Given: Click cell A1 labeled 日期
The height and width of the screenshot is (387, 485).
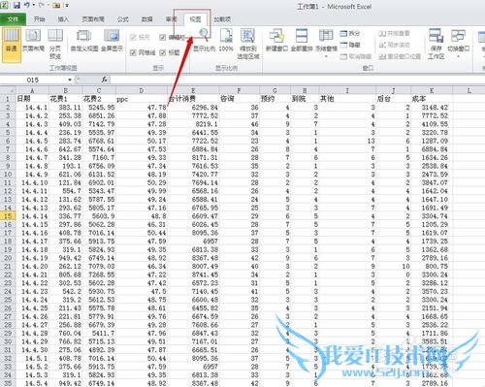Looking at the screenshot, I should [32, 99].
